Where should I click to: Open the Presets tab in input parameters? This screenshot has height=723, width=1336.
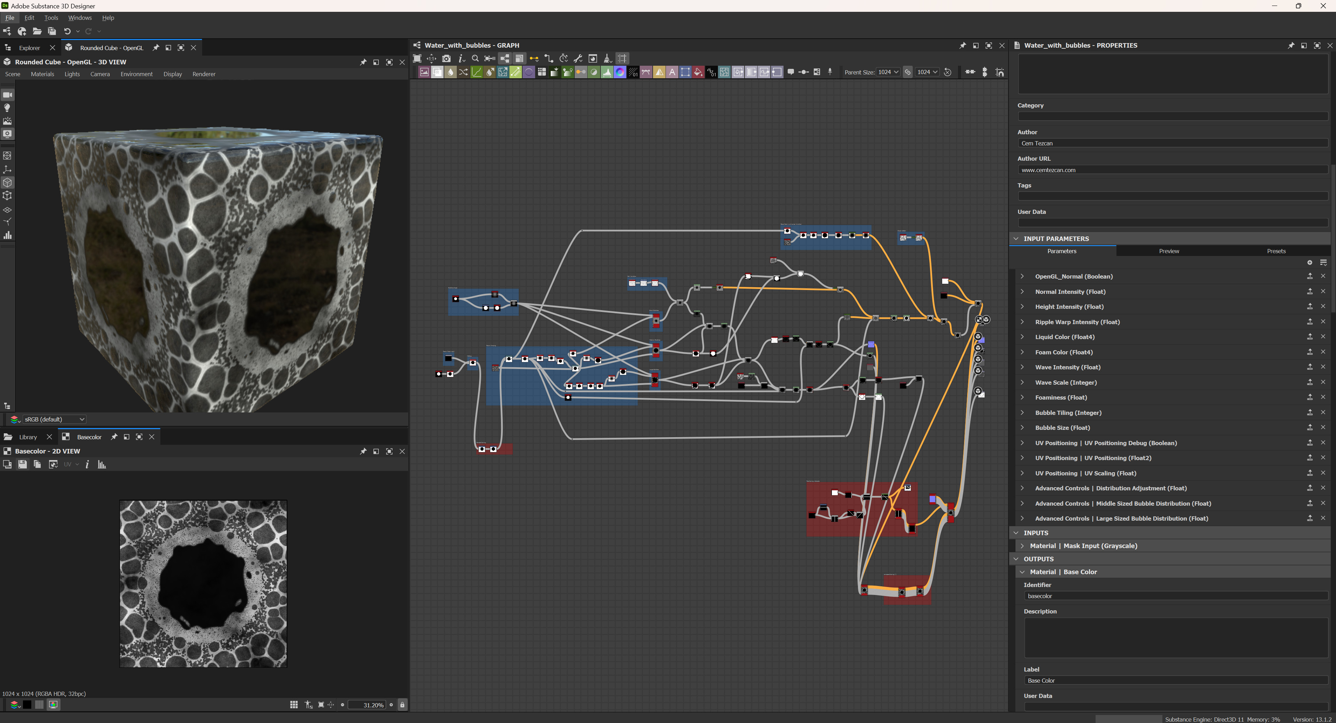point(1277,251)
